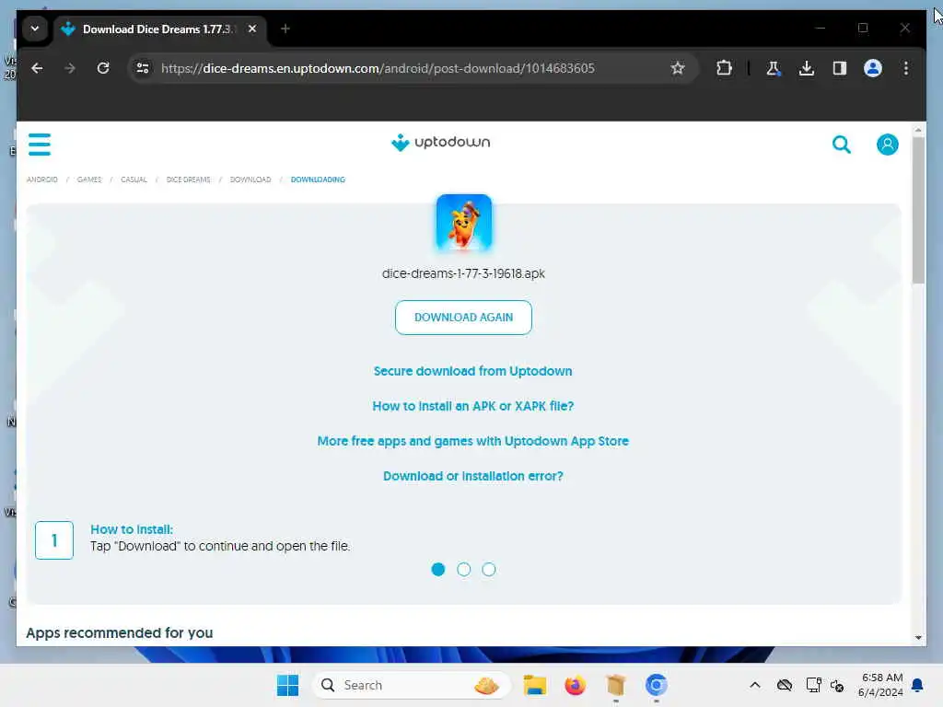Open the clock and date 6:58 AM

881,685
